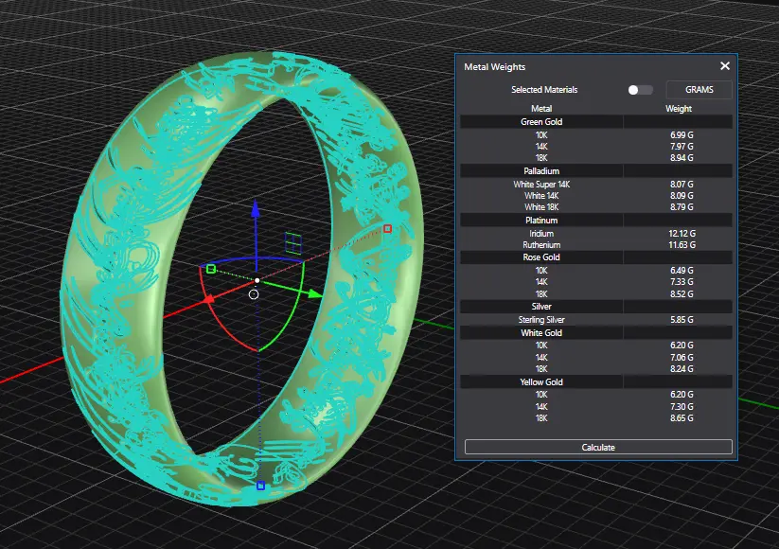The width and height of the screenshot is (779, 549).
Task: Close the Metal Weights panel
Action: point(725,66)
